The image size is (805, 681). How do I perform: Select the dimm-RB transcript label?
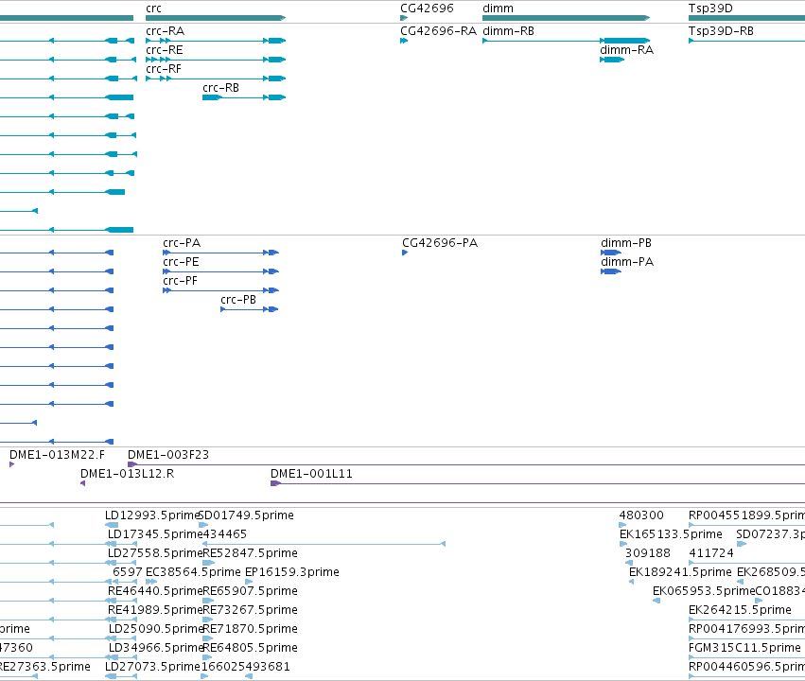coord(509,31)
